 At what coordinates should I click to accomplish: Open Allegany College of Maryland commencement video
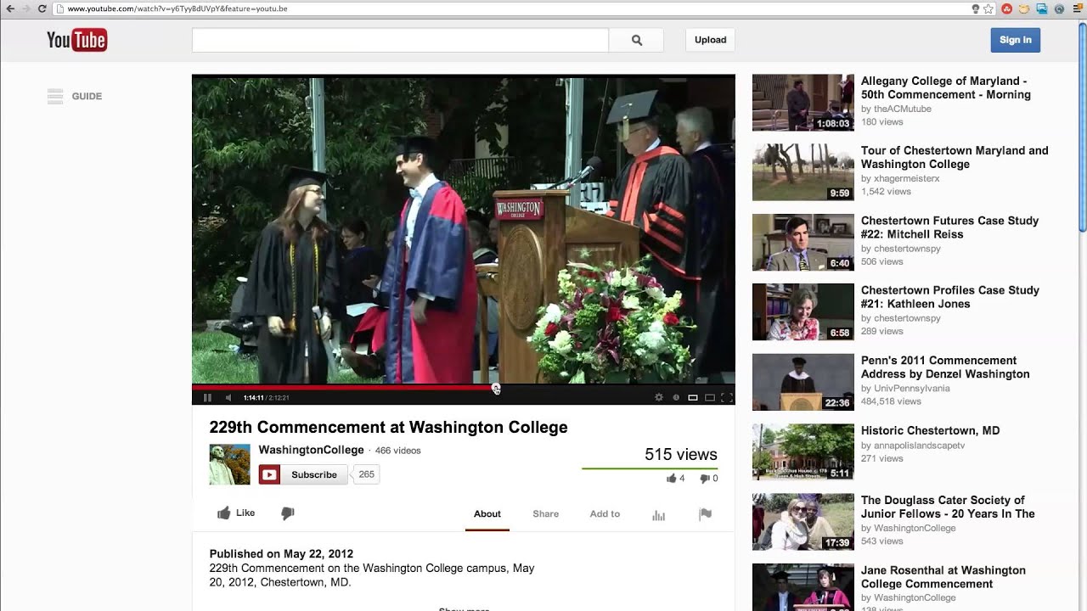click(x=945, y=88)
